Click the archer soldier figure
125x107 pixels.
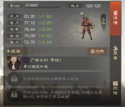click(x=87, y=26)
